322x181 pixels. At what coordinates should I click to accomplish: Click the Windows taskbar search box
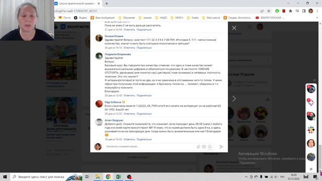(x=46, y=177)
